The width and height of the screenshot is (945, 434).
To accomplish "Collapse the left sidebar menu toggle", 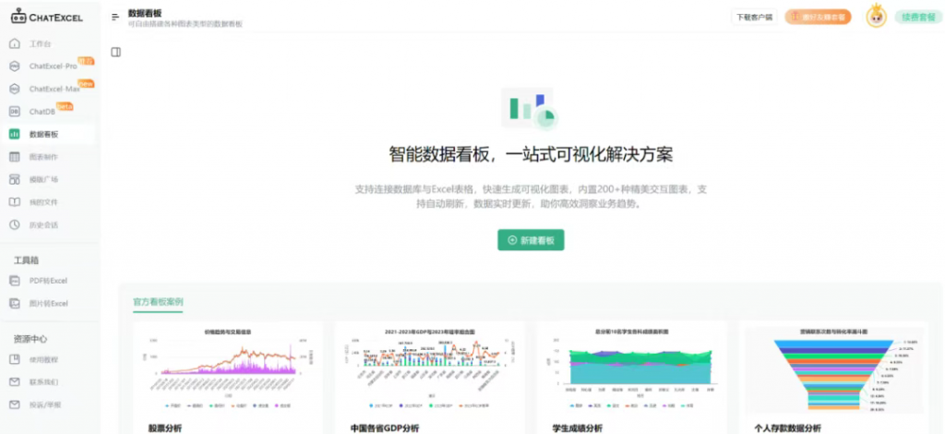I will 115,17.
